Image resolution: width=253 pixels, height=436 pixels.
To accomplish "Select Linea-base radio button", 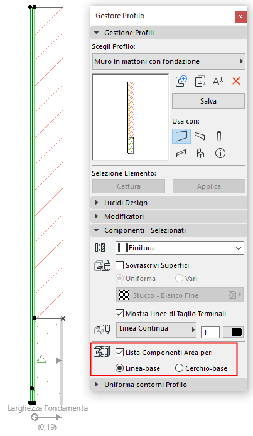I will [119, 368].
